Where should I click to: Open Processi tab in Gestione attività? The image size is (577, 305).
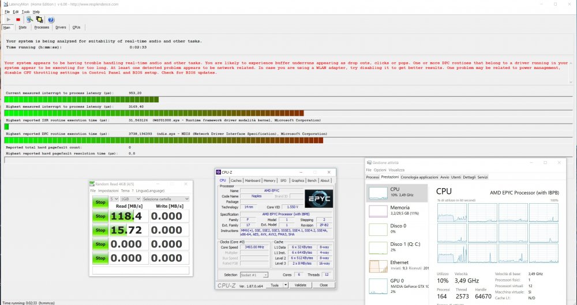pyautogui.click(x=372, y=177)
